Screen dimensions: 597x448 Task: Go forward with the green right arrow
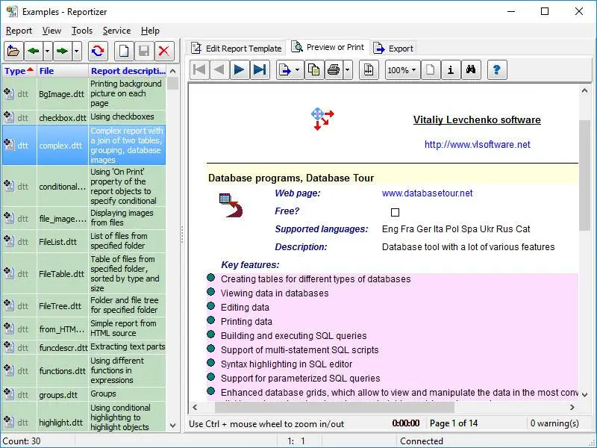[x=62, y=51]
